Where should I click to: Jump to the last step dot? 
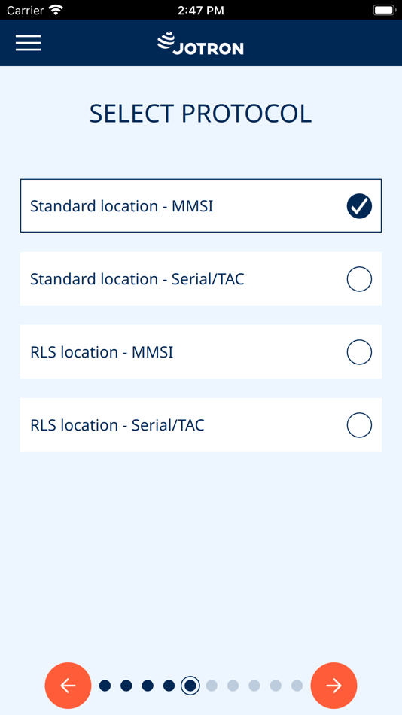[297, 686]
